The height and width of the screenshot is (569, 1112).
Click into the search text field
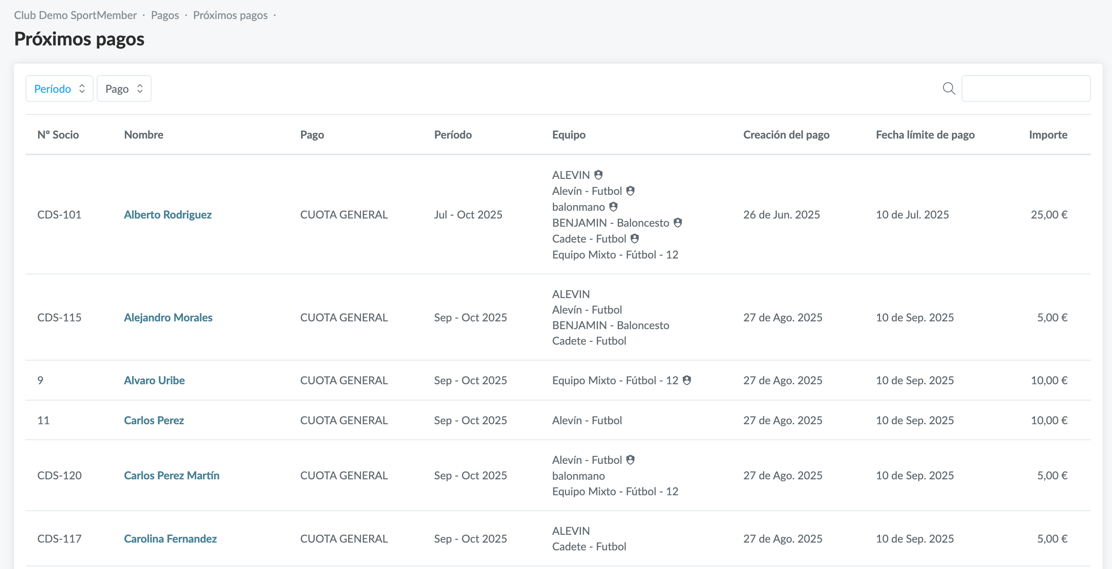pos(1026,89)
